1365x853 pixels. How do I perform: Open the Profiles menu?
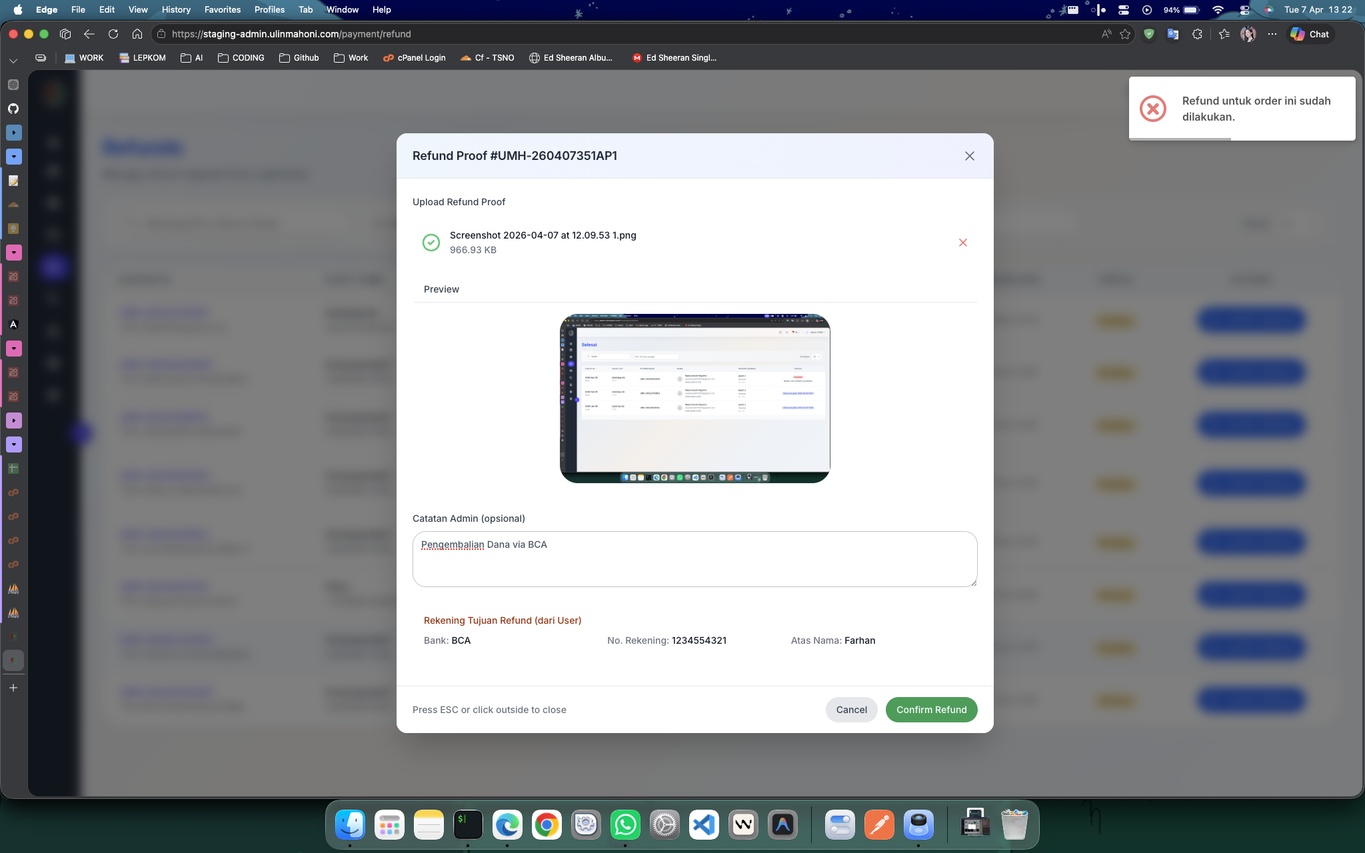coord(269,9)
